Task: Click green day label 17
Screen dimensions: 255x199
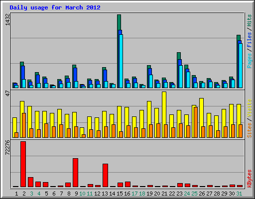Action: pos(134,194)
